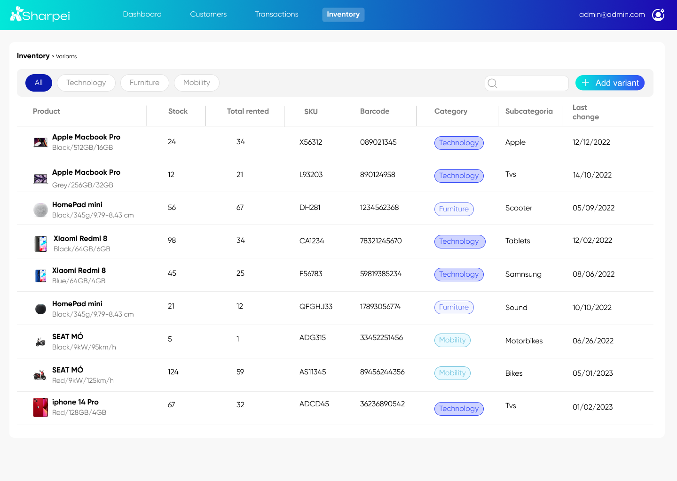Filter variants by Furniture
677x481 pixels.
point(144,83)
